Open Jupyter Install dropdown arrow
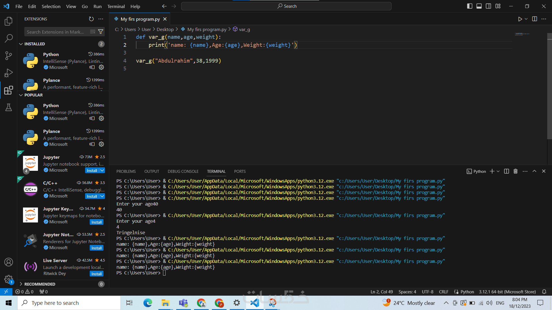 102,170
